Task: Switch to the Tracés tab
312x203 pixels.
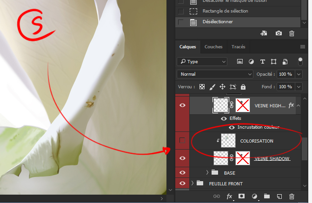Action: point(238,47)
